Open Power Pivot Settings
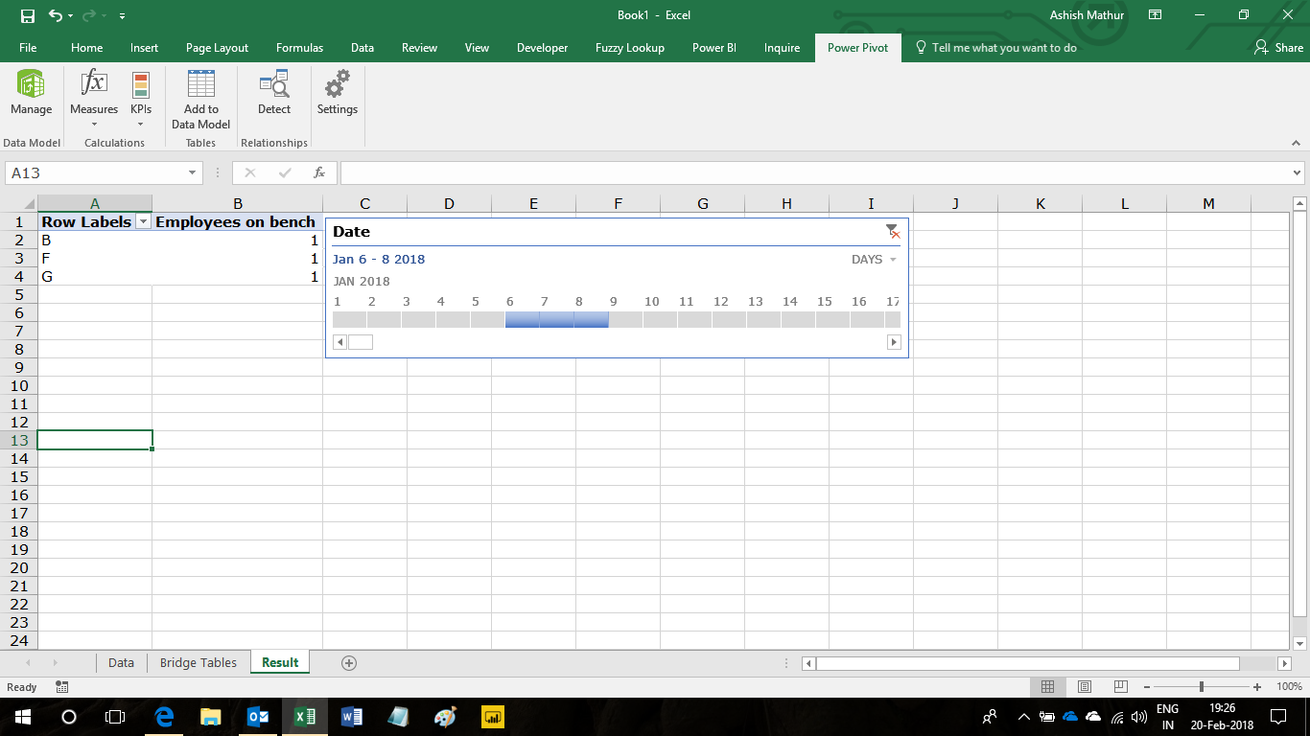Screen dimensions: 1310x736 click(x=337, y=94)
